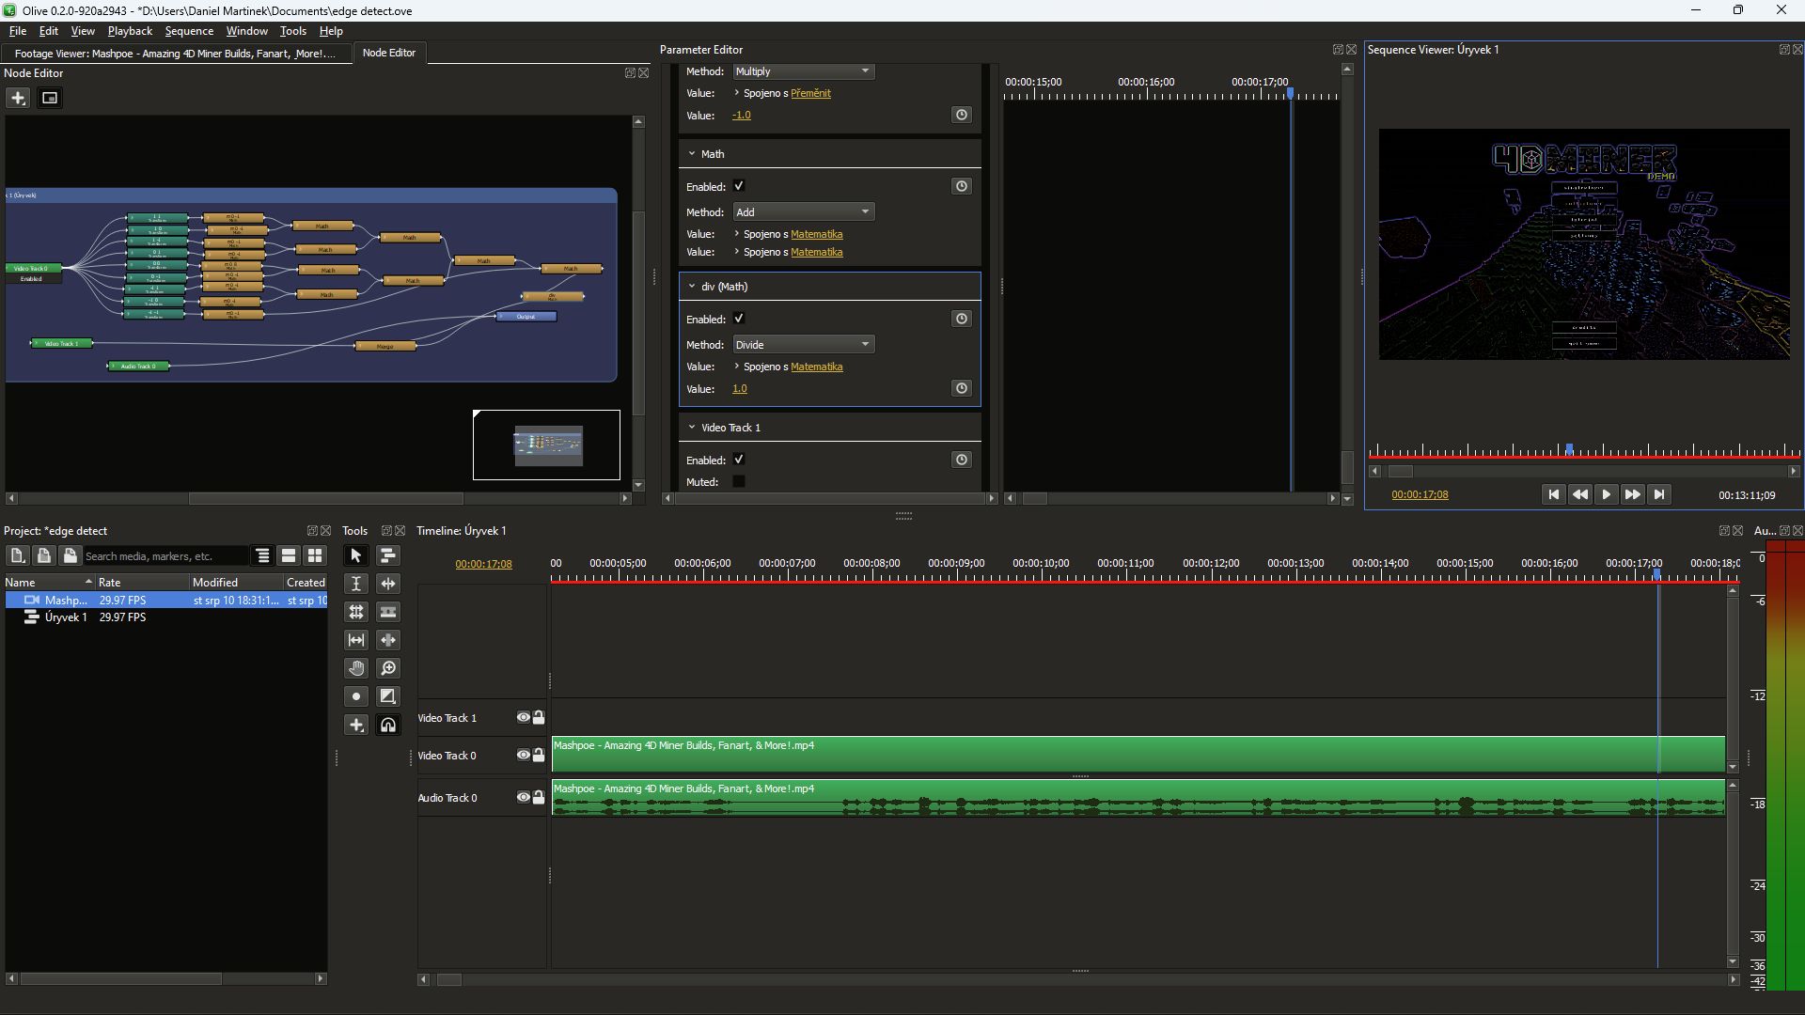
Task: Select the Record tool
Action: click(x=355, y=696)
